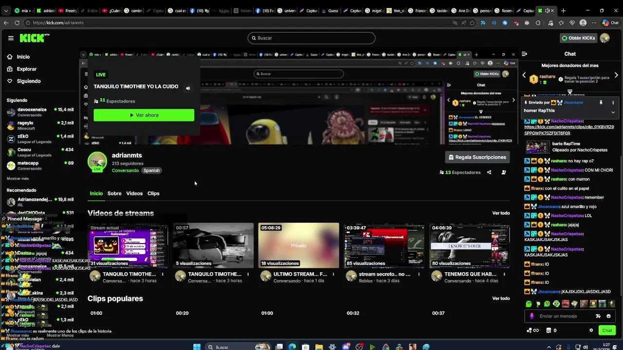This screenshot has height=350, width=623.
Task: Click the purple microphone chat icon
Action: (x=531, y=316)
